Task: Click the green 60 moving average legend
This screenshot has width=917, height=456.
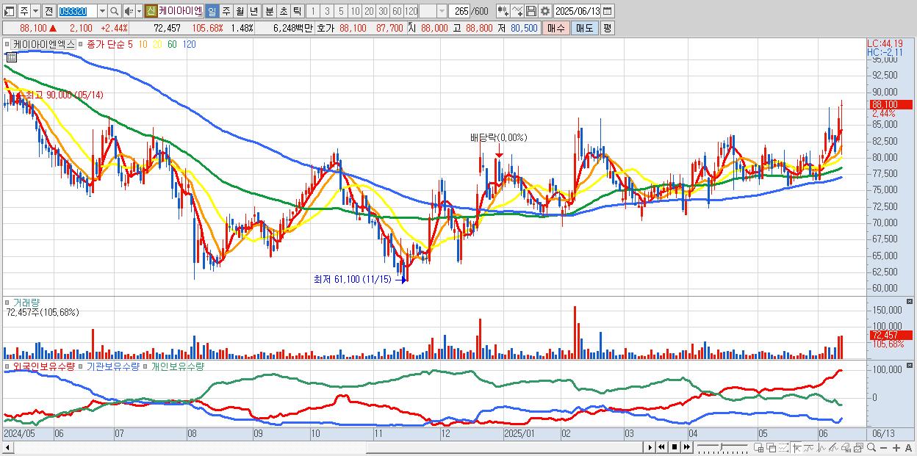Action: (x=172, y=44)
